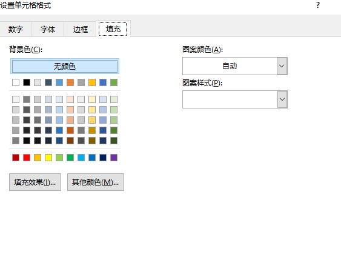Open the 图案颜色 combo box showing 自动

pos(235,66)
